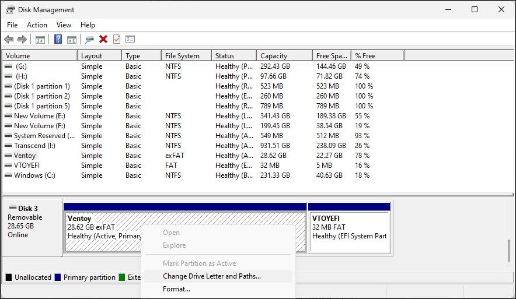Choose Change Drive Letter and Paths
This screenshot has width=516, height=299.
coord(212,276)
